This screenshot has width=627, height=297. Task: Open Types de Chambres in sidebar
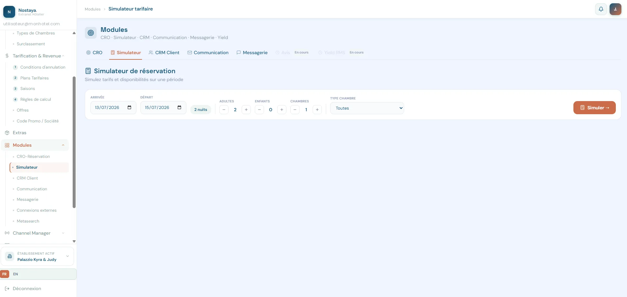[x=36, y=33]
